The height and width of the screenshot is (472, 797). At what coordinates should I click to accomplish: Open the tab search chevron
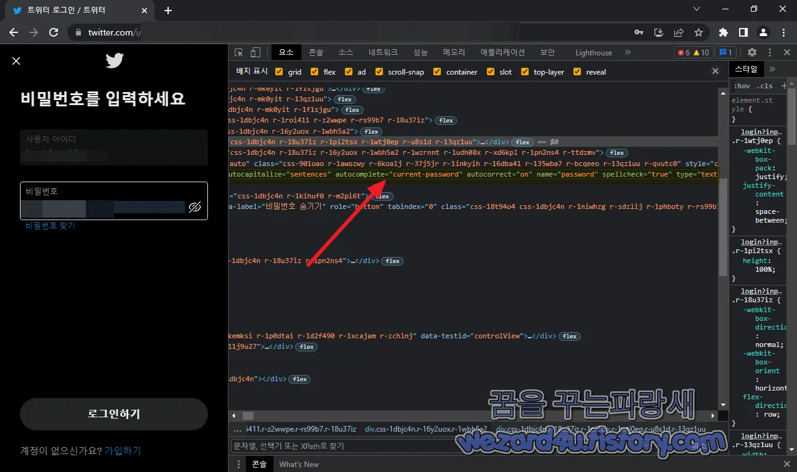(697, 9)
